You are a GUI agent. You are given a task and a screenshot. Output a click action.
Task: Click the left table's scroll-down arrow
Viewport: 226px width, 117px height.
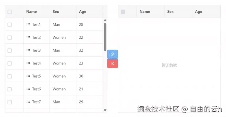tap(105, 110)
